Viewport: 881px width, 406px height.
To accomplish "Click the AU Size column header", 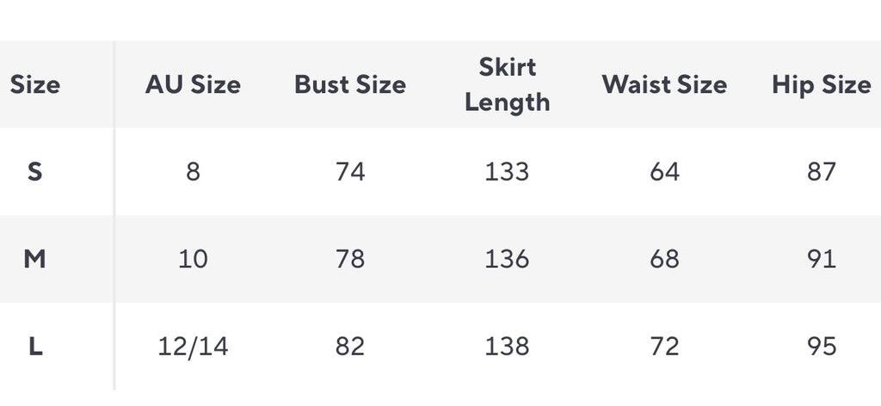I will pyautogui.click(x=193, y=85).
